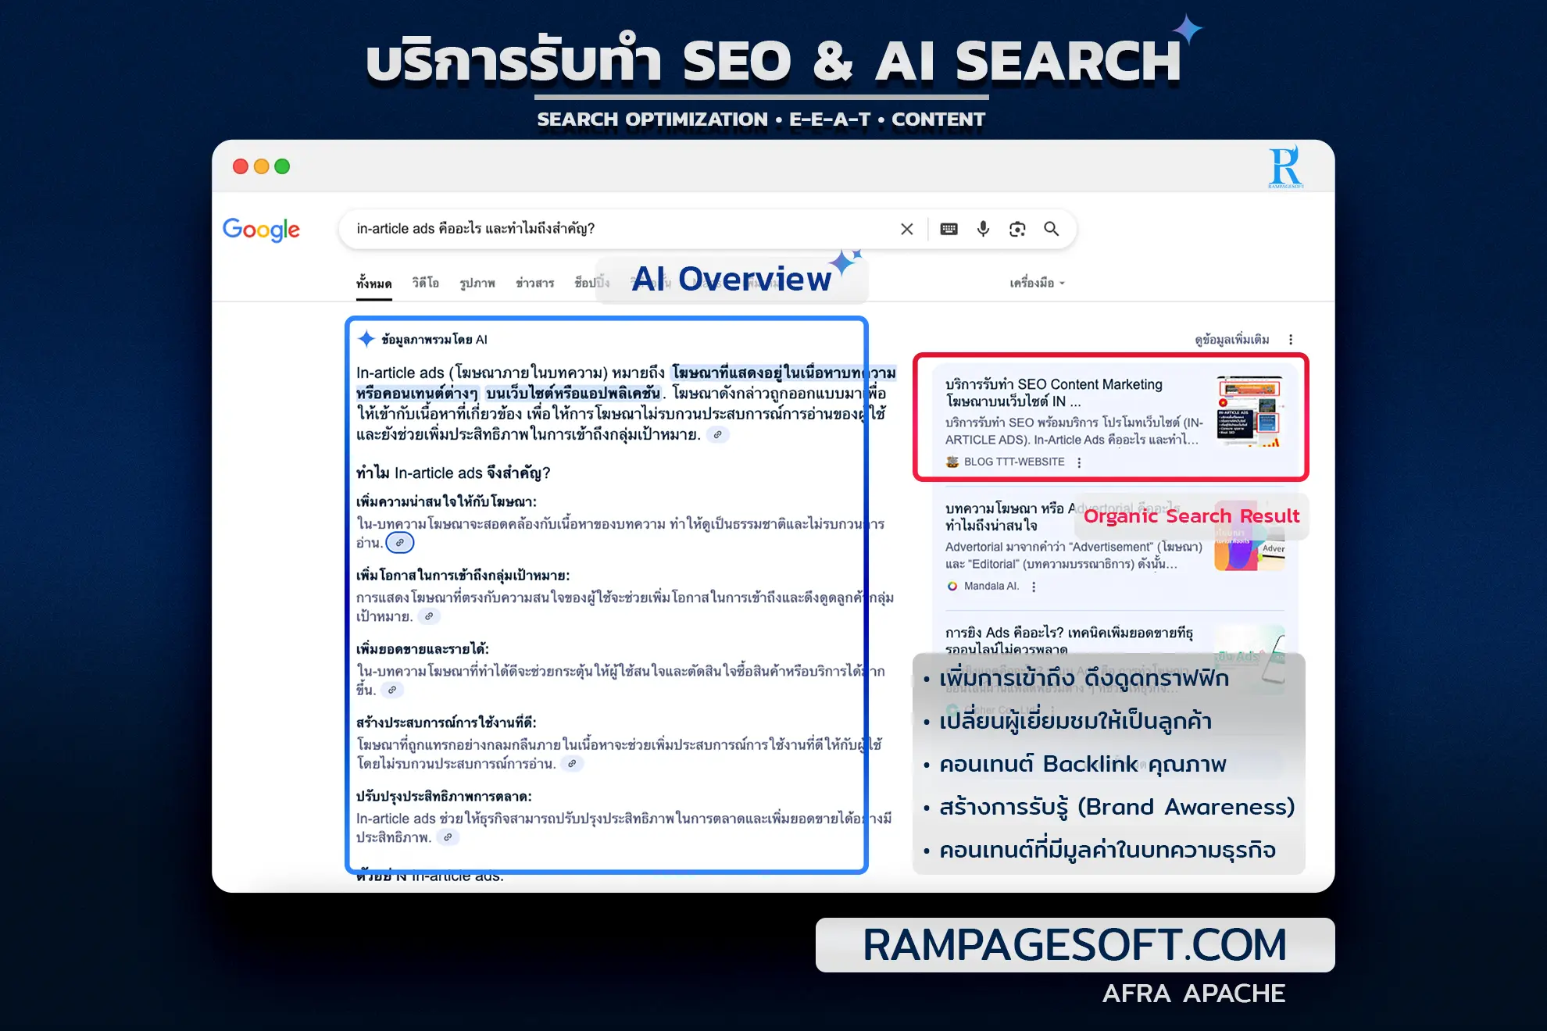The height and width of the screenshot is (1031, 1547).
Task: Open three-dot menu beside Mandala AI.
Action: (x=1034, y=587)
